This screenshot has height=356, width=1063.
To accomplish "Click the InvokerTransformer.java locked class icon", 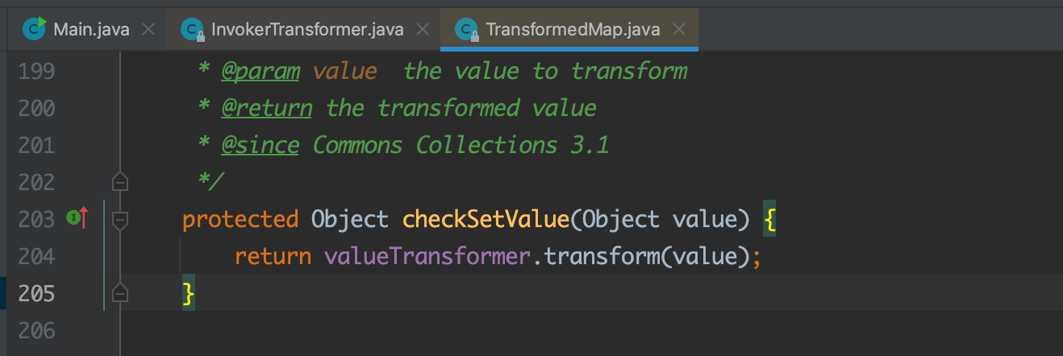I will [x=192, y=30].
